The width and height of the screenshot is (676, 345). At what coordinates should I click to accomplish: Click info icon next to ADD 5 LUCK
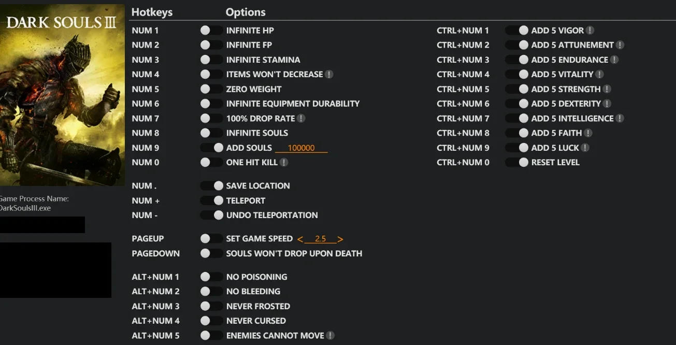click(x=585, y=148)
